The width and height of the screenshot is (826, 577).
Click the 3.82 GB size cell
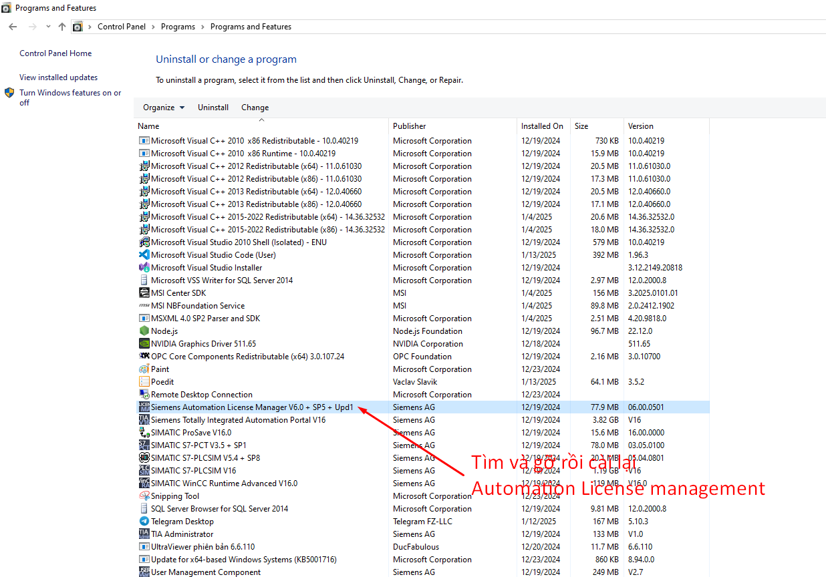click(605, 419)
